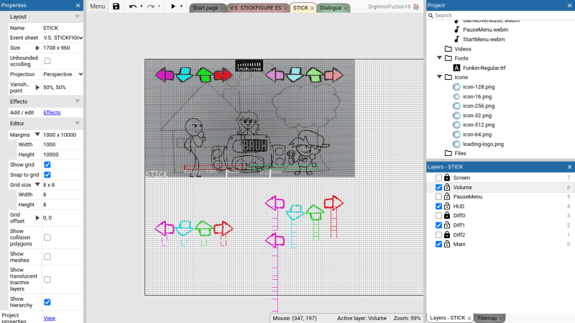Image resolution: width=575 pixels, height=323 pixels.
Task: Click the icon-32.png file icon
Action: tap(456, 115)
